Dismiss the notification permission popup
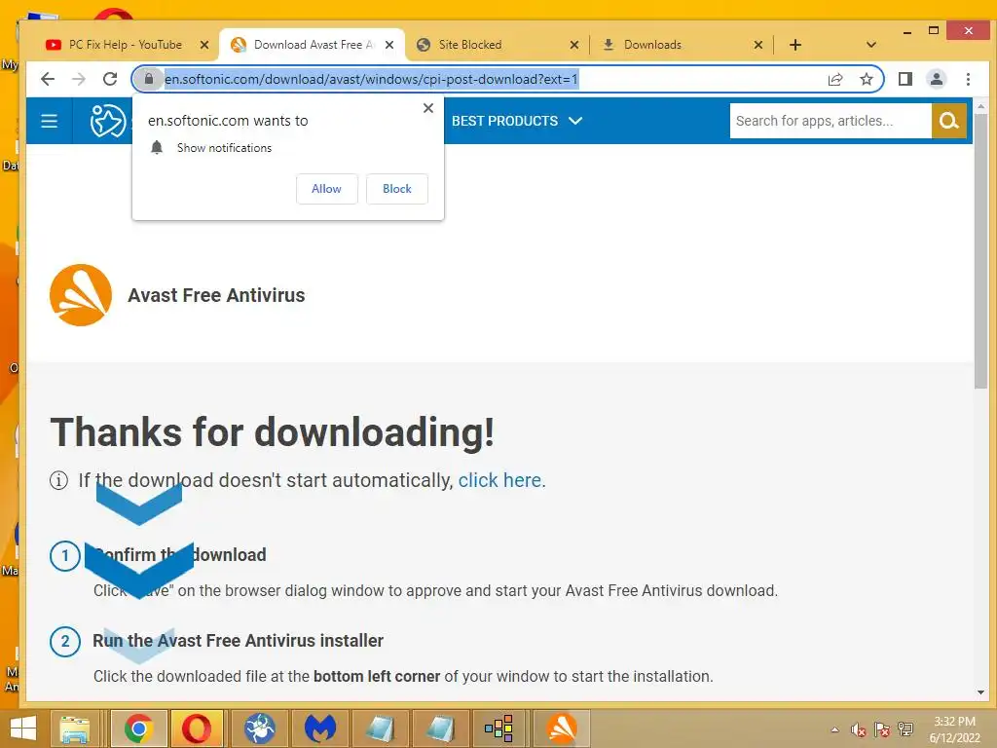Image resolution: width=997 pixels, height=748 pixels. pyautogui.click(x=428, y=108)
